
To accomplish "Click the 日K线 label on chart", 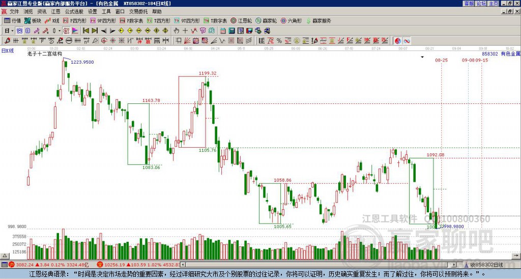I will [x=8, y=51].
